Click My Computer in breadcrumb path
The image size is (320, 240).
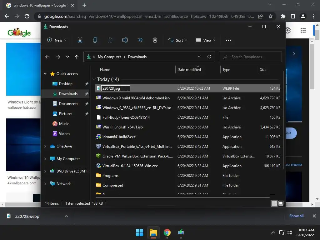(x=109, y=57)
